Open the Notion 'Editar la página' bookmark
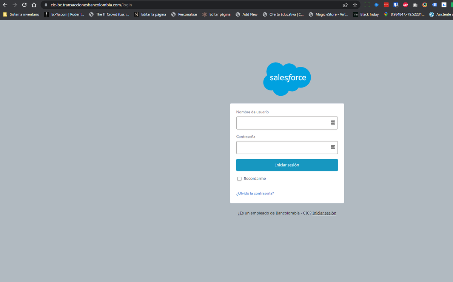Screen dimensions: 453x282 pos(150,14)
